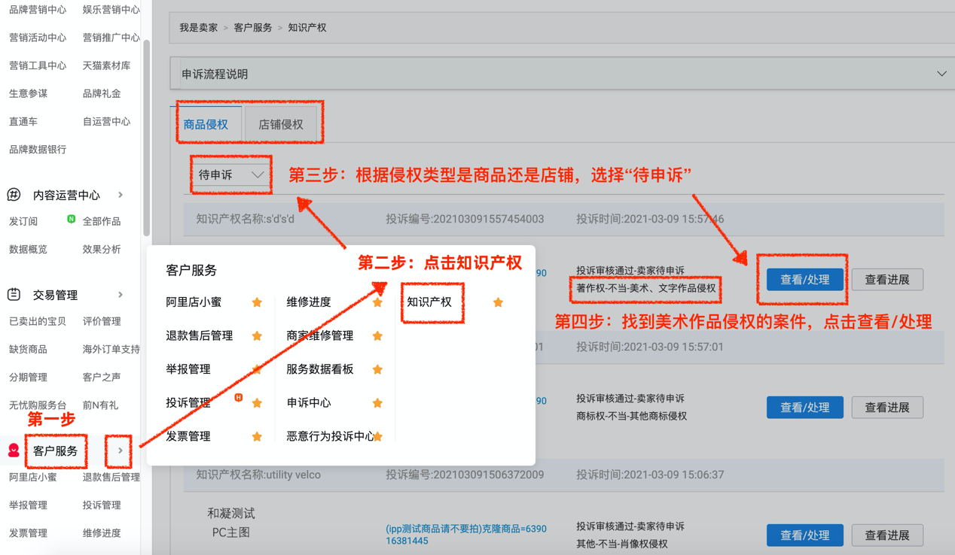Toggle favorite star next to 维修进度

377,302
